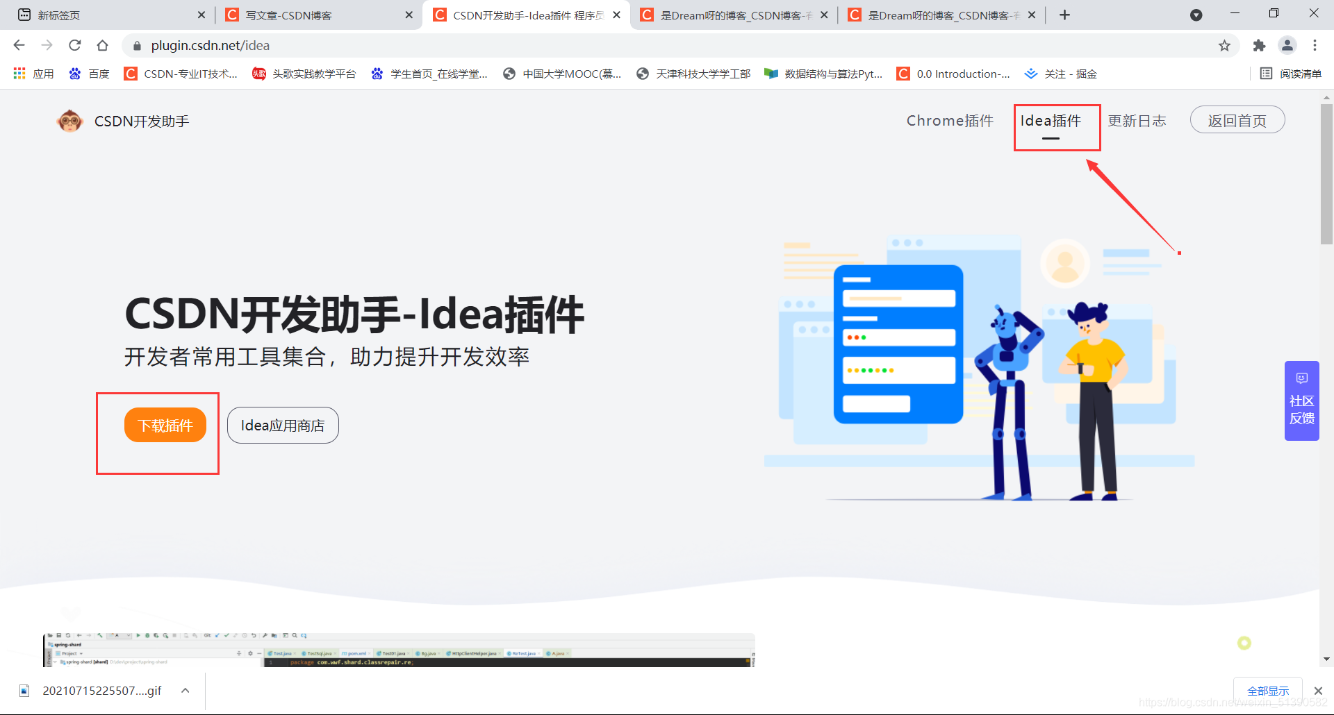The image size is (1334, 715).
Task: Close the 写文章-CSDN博客 tab
Action: [x=409, y=15]
